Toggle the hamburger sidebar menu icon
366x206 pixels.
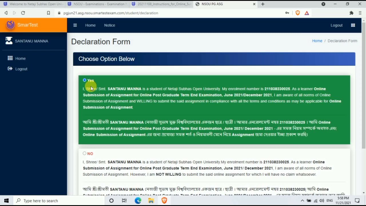(x=75, y=25)
